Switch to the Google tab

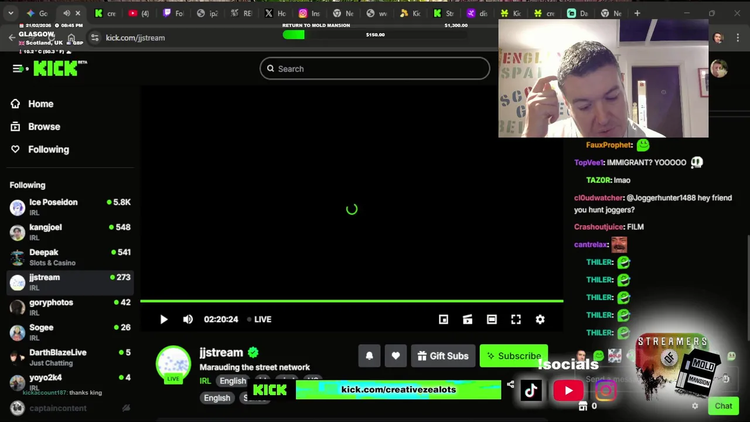tap(36, 13)
